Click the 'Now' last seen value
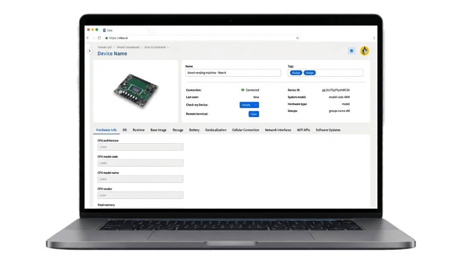This screenshot has height=258, width=462. click(x=256, y=97)
